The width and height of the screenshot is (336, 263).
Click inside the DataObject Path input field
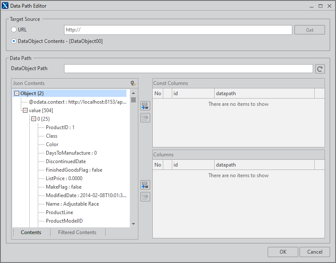coord(188,69)
